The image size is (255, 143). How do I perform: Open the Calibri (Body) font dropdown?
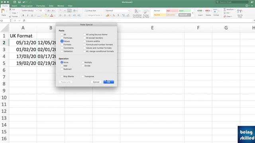pyautogui.click(x=36, y=11)
